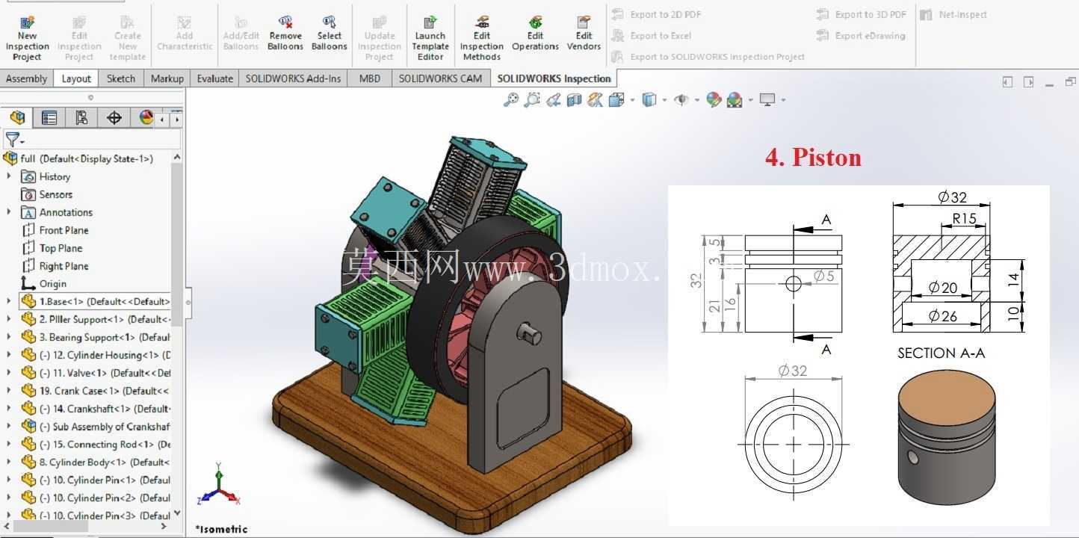
Task: Click split-window right arrow icon at top right
Action: point(1029,81)
